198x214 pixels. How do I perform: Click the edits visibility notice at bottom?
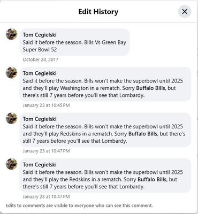[x=79, y=205]
